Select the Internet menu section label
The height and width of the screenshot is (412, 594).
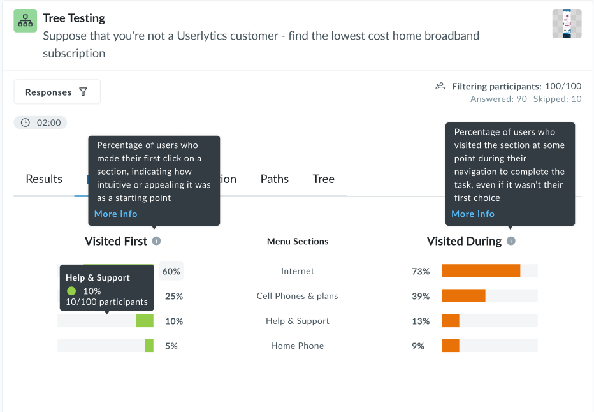297,270
